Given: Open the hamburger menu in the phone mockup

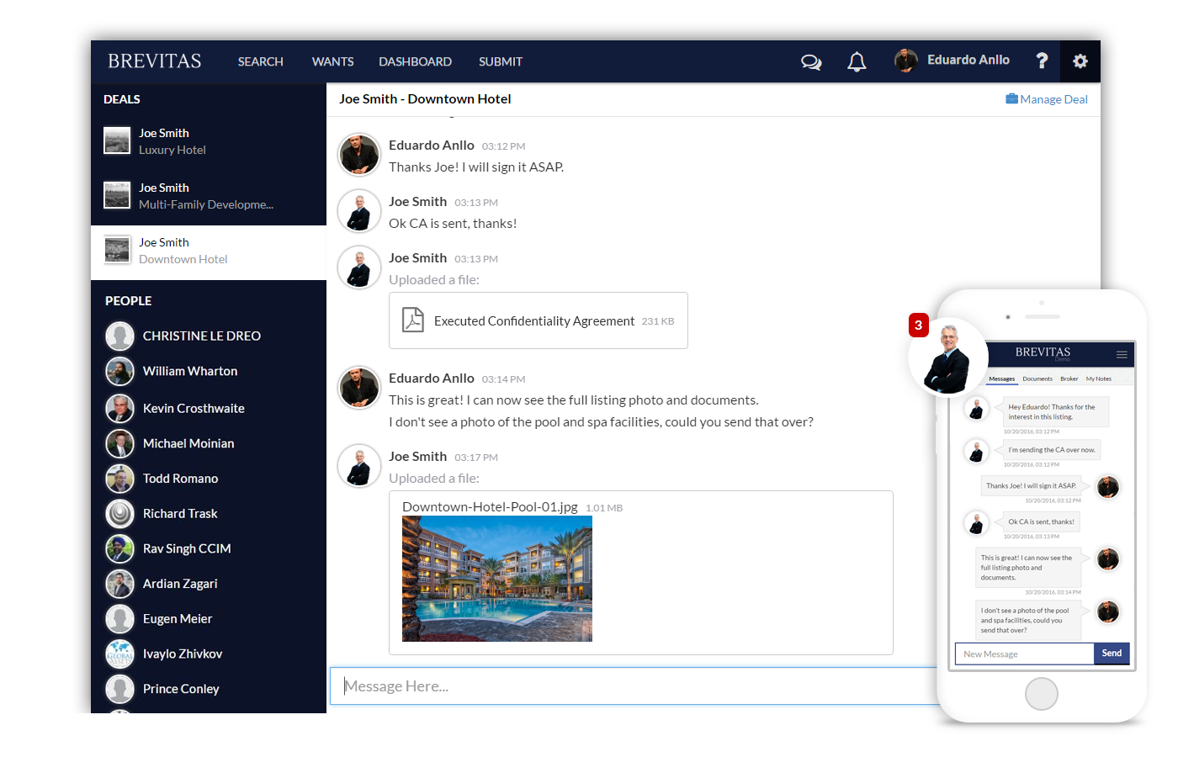Looking at the screenshot, I should [x=1122, y=354].
